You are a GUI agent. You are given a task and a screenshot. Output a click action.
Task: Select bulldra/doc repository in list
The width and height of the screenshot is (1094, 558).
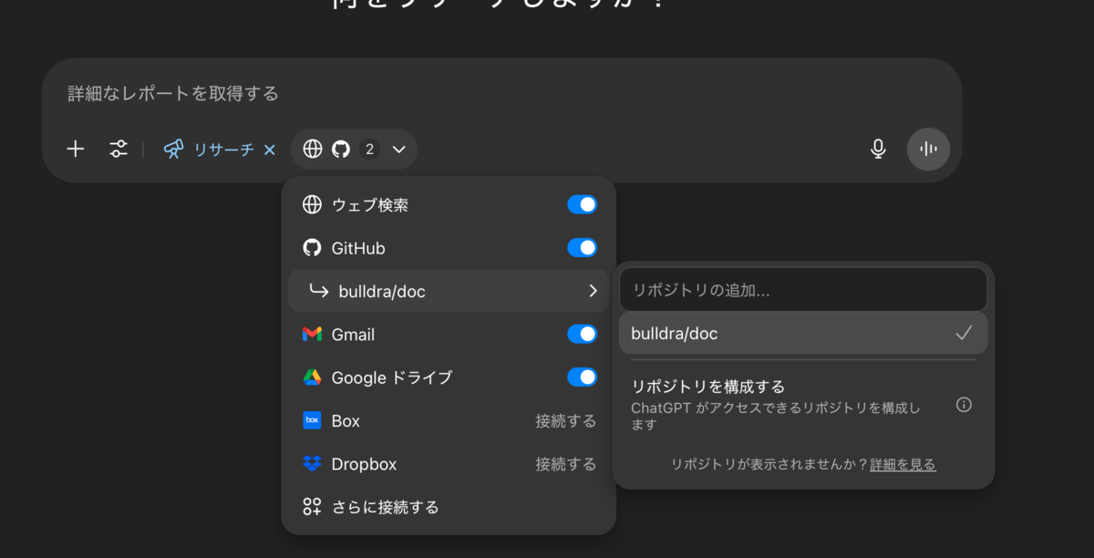click(803, 334)
